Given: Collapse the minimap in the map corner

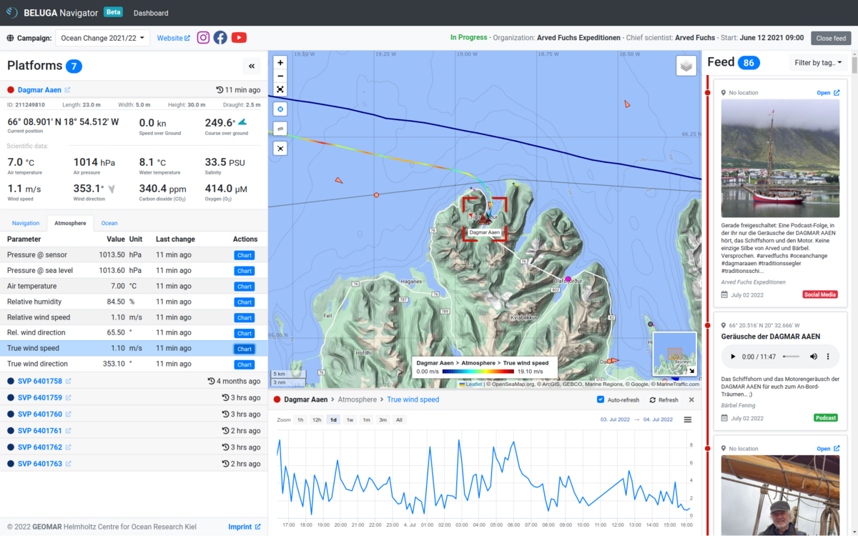Looking at the screenshot, I should click(691, 370).
